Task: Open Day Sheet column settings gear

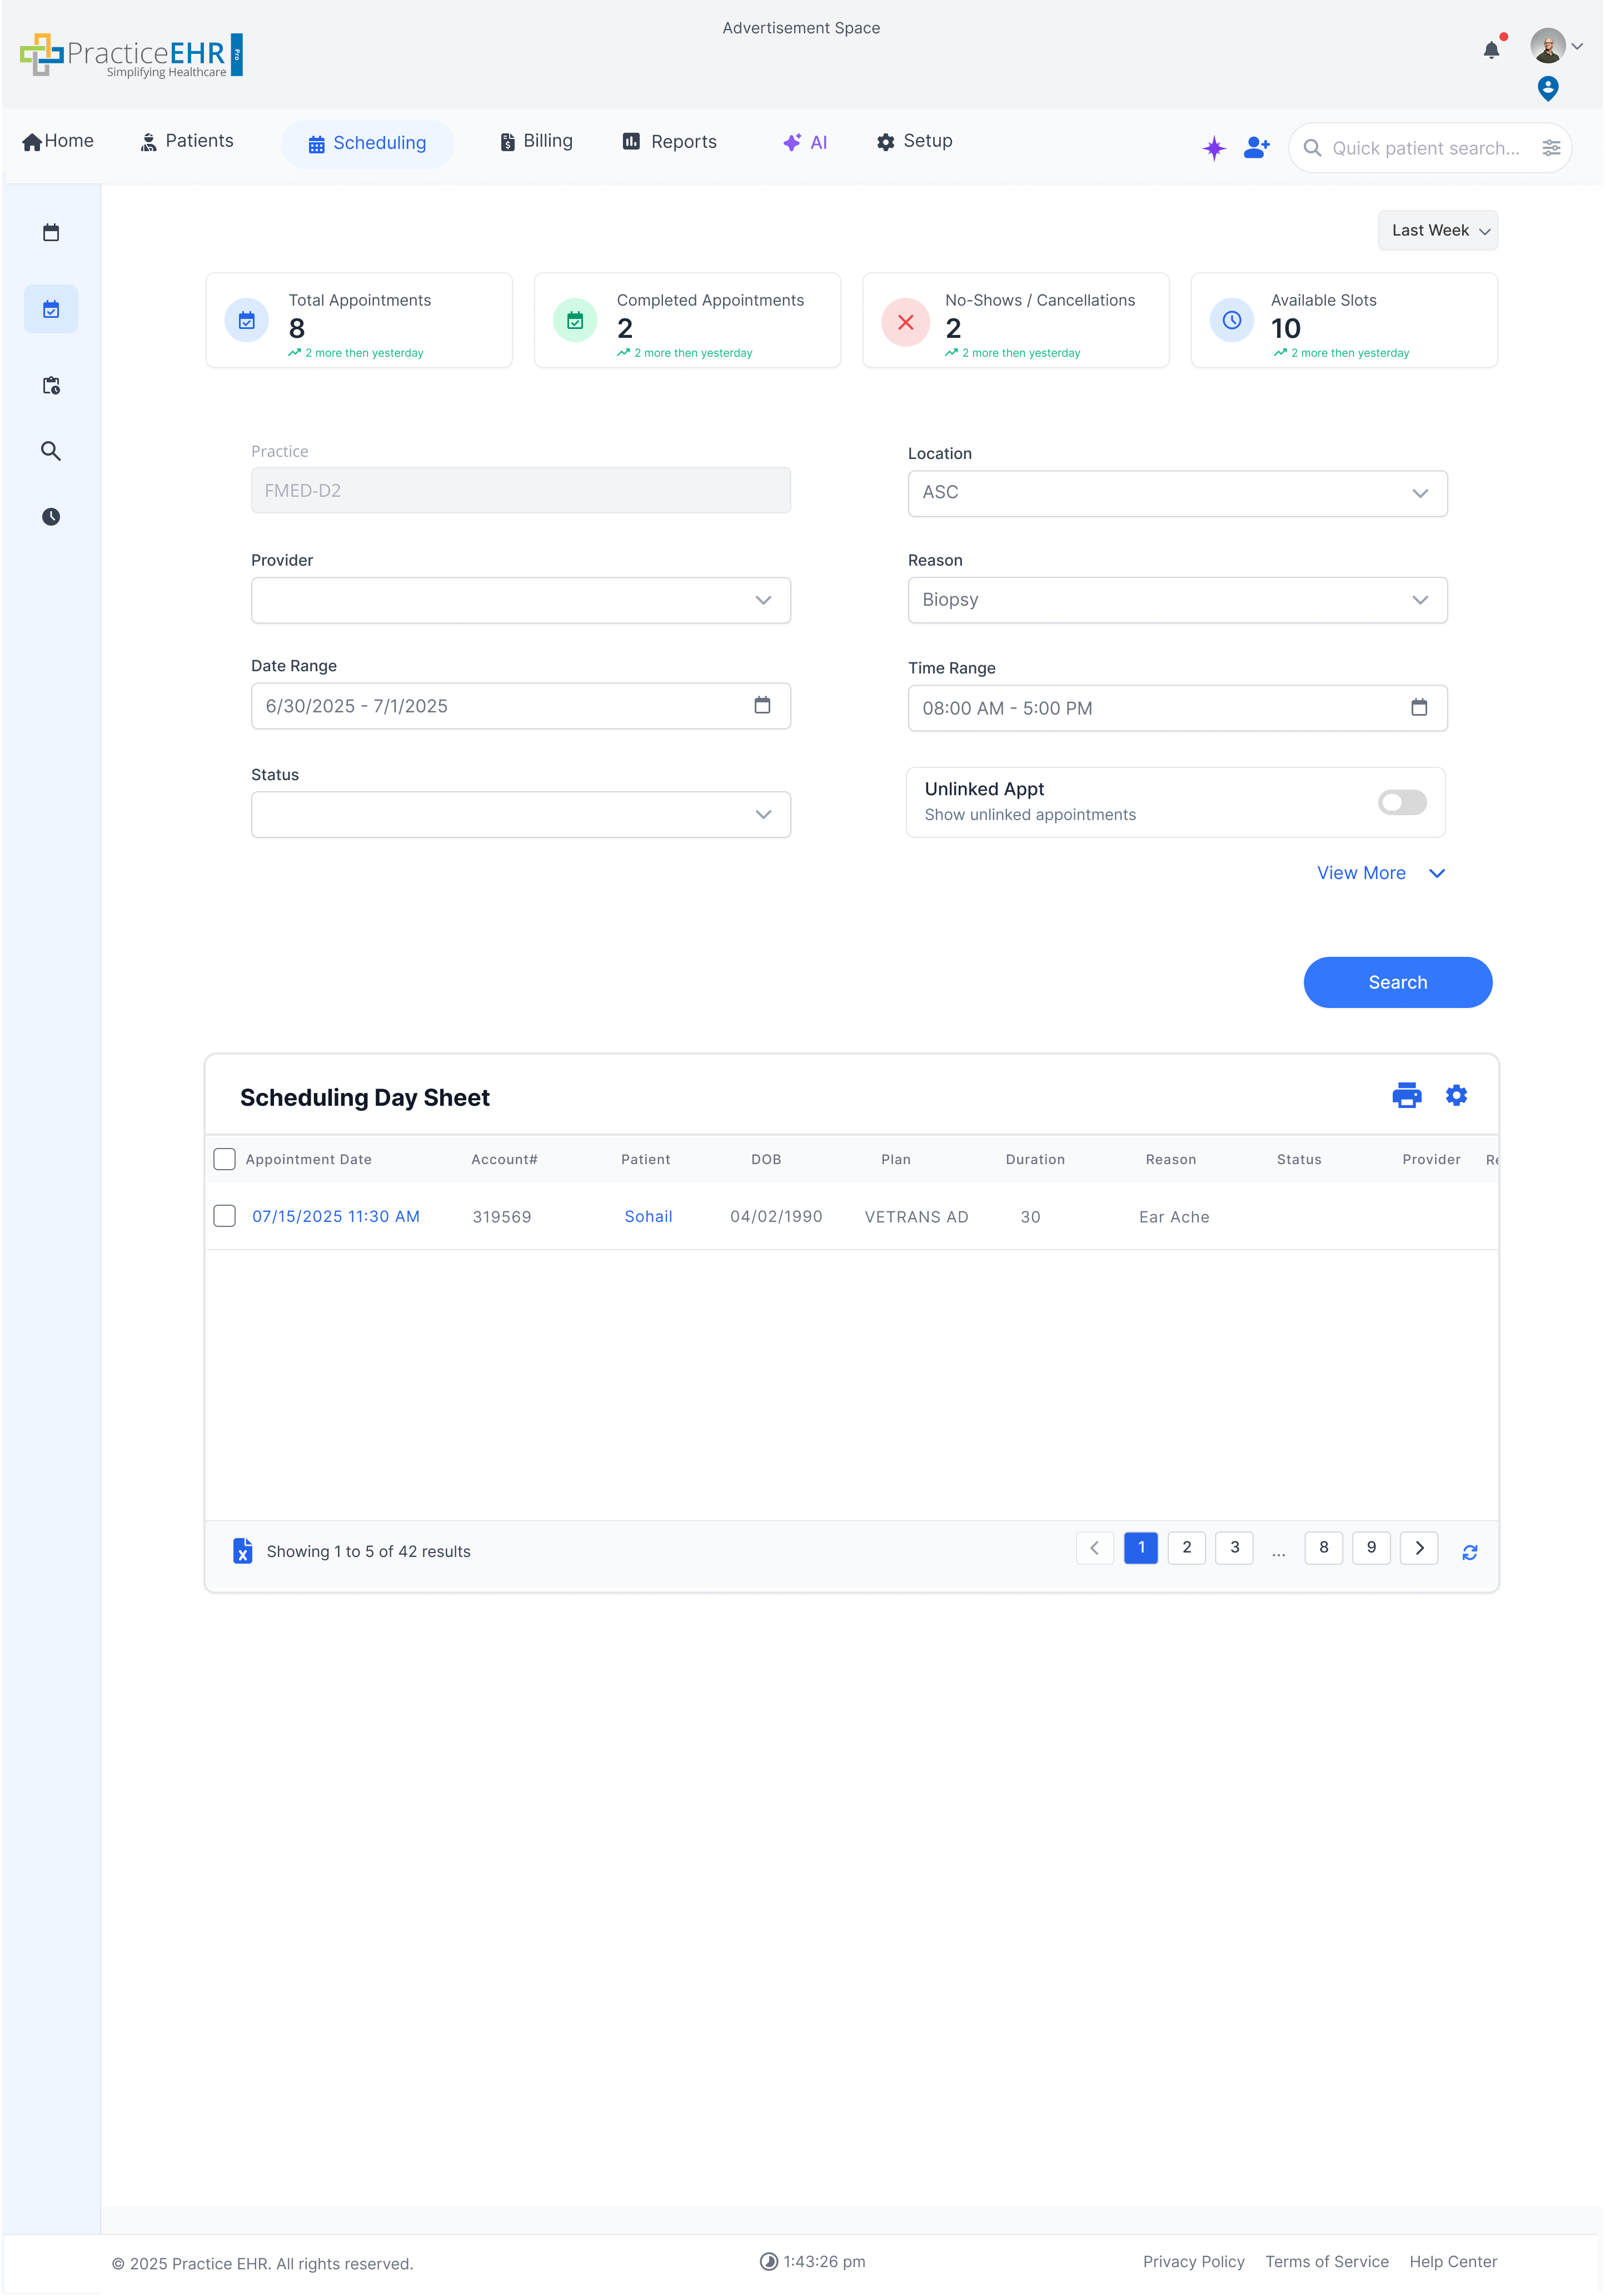Action: tap(1456, 1095)
